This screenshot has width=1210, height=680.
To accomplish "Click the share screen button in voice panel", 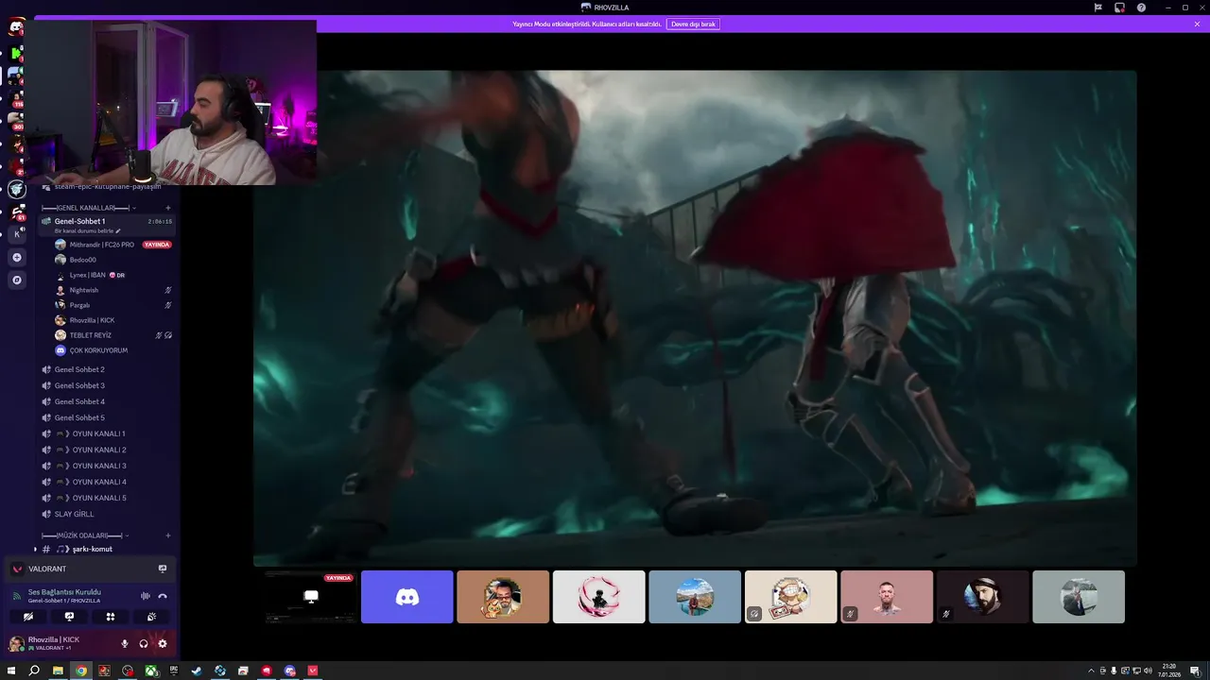I will click(69, 616).
